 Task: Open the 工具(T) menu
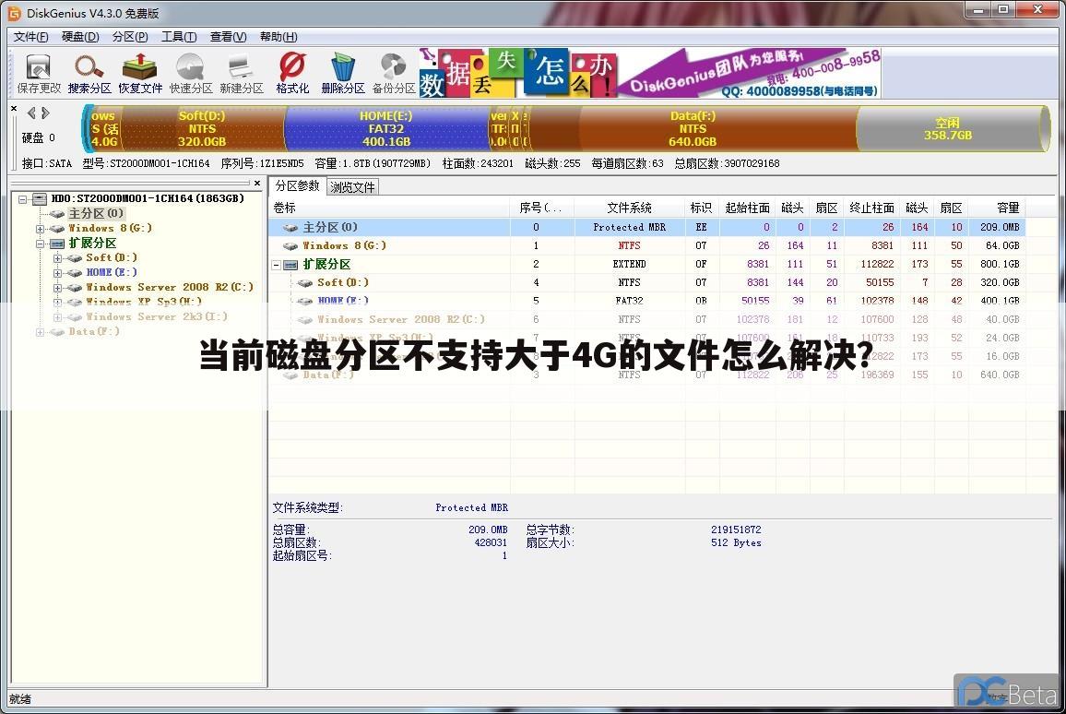point(178,37)
